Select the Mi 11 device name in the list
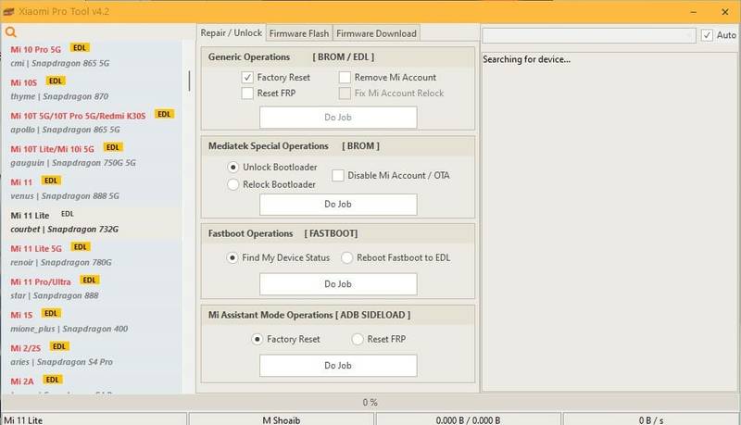This screenshot has width=741, height=425. (21, 182)
